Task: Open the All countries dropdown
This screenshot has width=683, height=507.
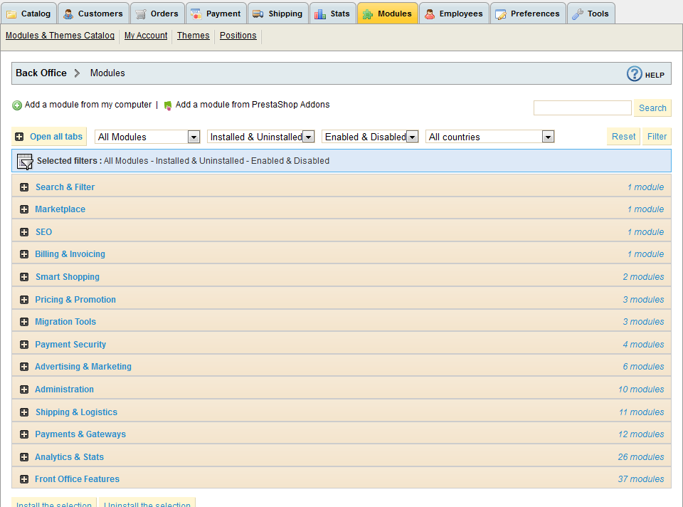Action: tap(489, 137)
